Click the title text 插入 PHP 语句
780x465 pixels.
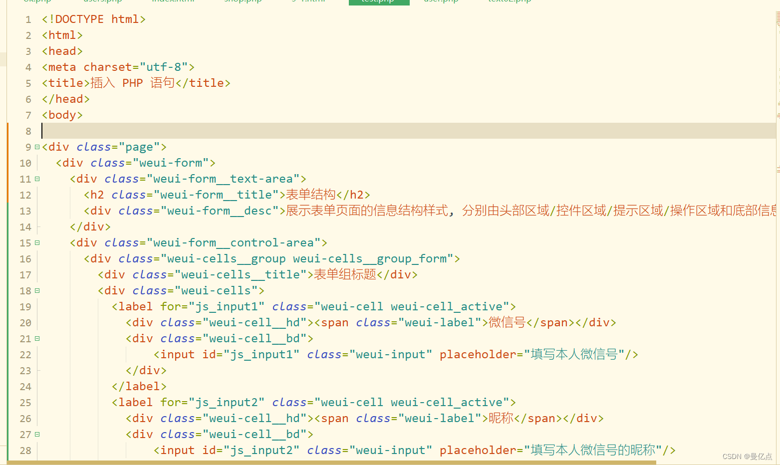[132, 83]
